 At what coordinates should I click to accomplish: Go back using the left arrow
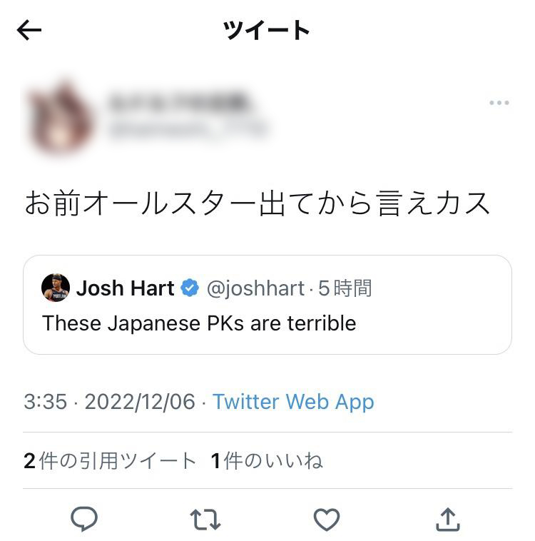[x=29, y=30]
